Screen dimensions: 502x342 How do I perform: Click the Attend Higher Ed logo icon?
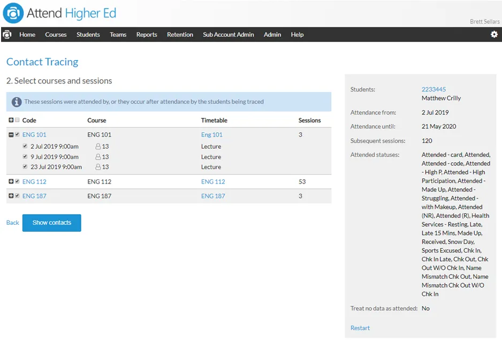pyautogui.click(x=13, y=13)
